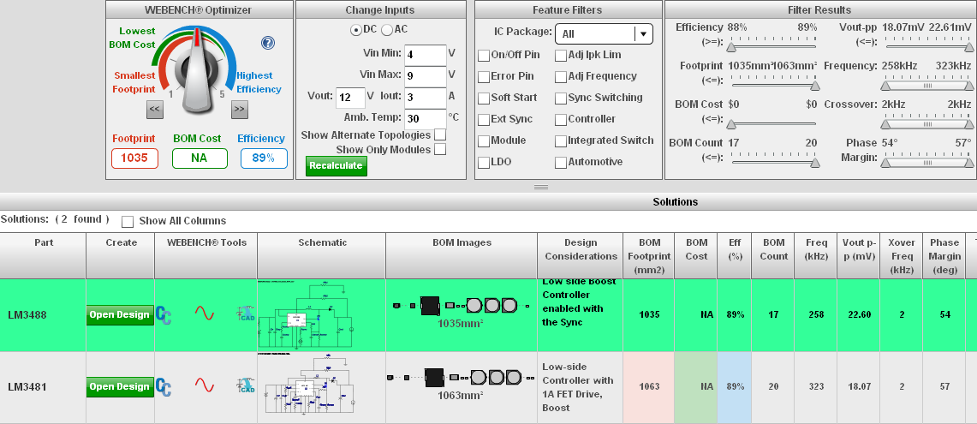Click Vout input field
The height and width of the screenshot is (424, 977).
[x=351, y=98]
